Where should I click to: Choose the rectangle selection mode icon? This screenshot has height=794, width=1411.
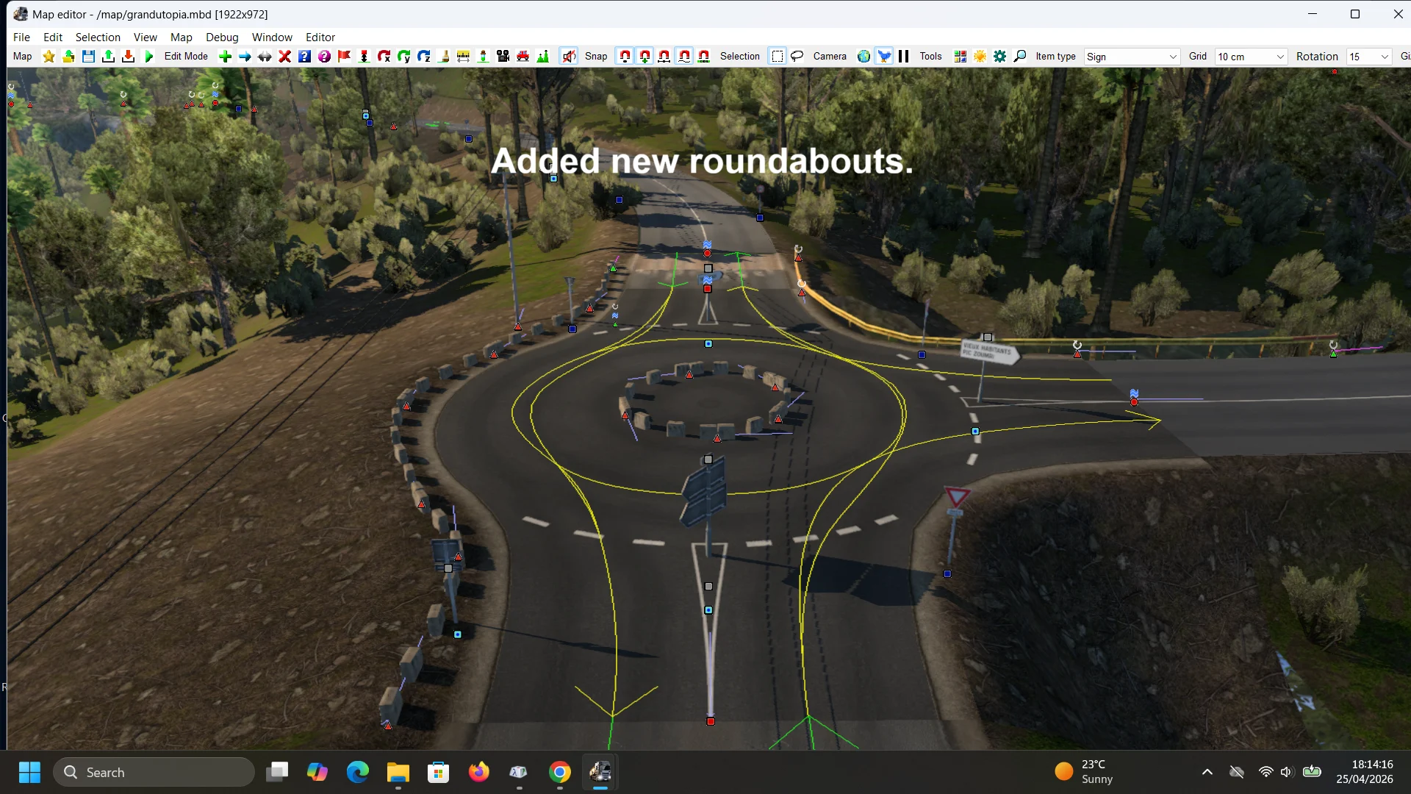point(778,57)
